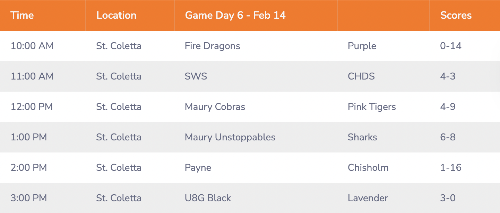
Task: Select the 11:00 AM time cell
Action: coord(32,76)
